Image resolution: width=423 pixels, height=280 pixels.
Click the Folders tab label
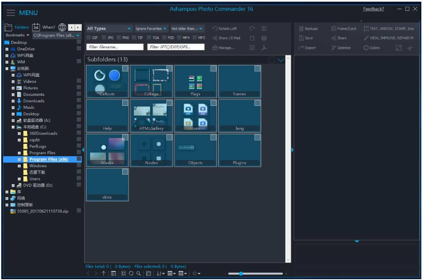(22, 27)
